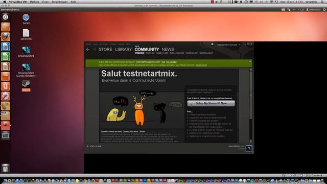Open the Trash in Ubuntu launcher

click(6, 168)
